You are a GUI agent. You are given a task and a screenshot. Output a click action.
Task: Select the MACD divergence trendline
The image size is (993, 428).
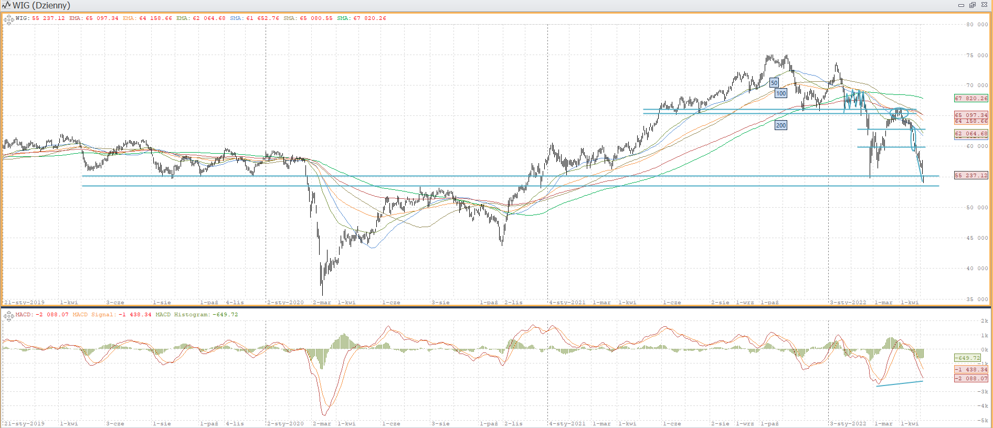click(x=900, y=384)
